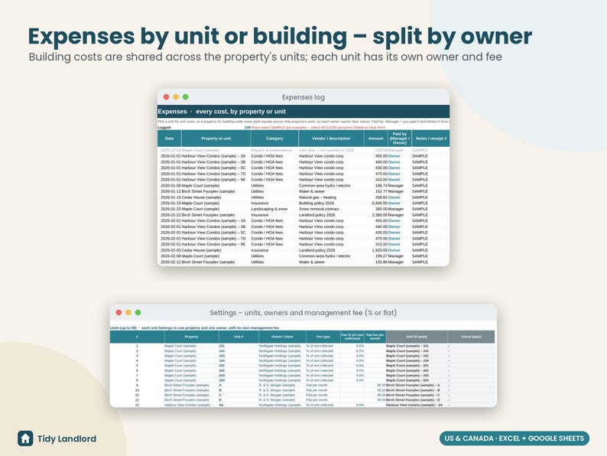Click the yellow dot in Expenses log window

[176, 97]
